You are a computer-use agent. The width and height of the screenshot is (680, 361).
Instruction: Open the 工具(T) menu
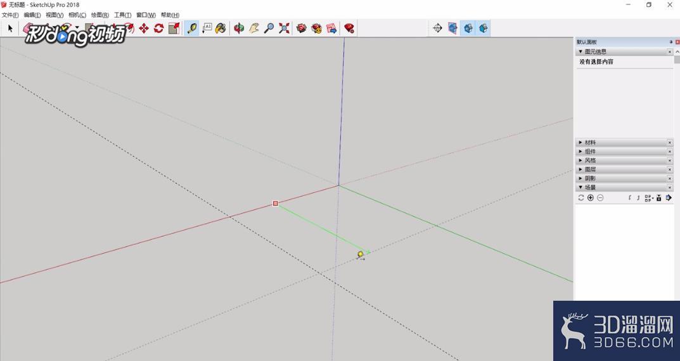(x=122, y=15)
